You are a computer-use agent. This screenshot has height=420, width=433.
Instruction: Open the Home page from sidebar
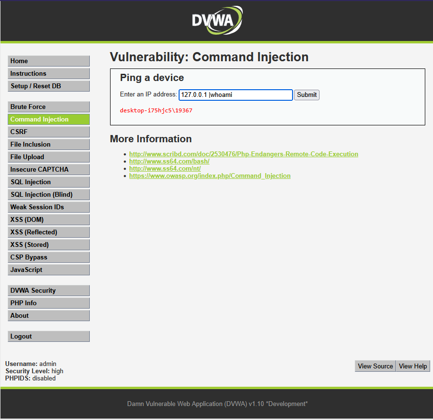tap(49, 61)
